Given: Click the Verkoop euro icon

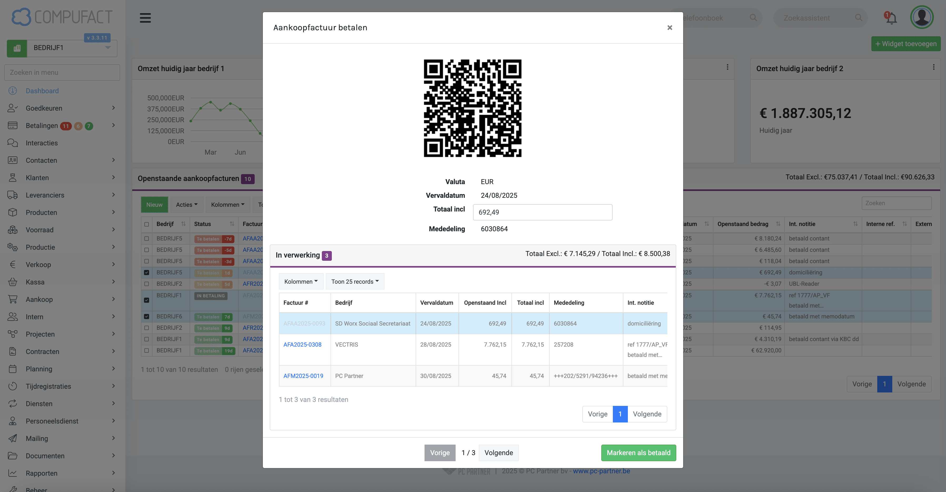Looking at the screenshot, I should pyautogui.click(x=12, y=264).
